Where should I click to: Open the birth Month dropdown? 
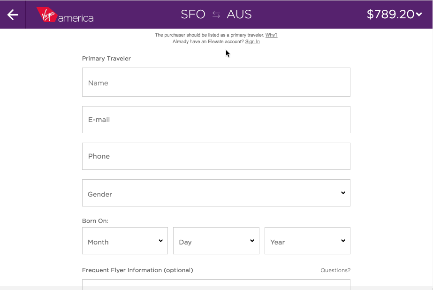pos(125,241)
